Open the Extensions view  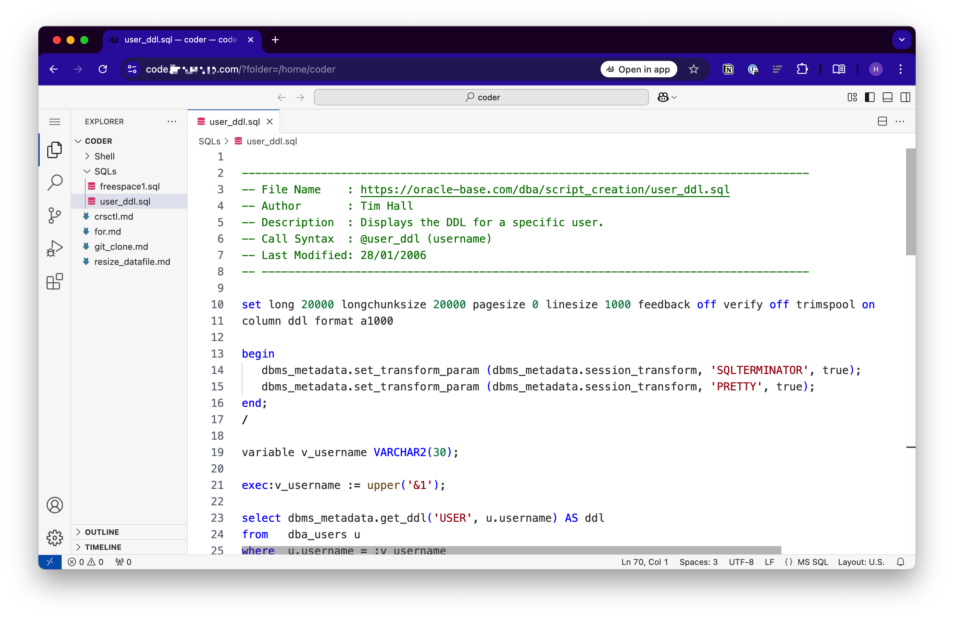click(55, 282)
